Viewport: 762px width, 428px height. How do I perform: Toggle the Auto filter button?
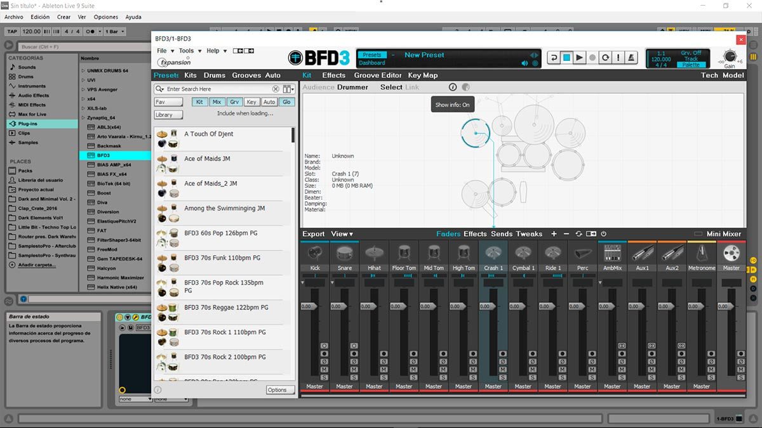tap(269, 102)
